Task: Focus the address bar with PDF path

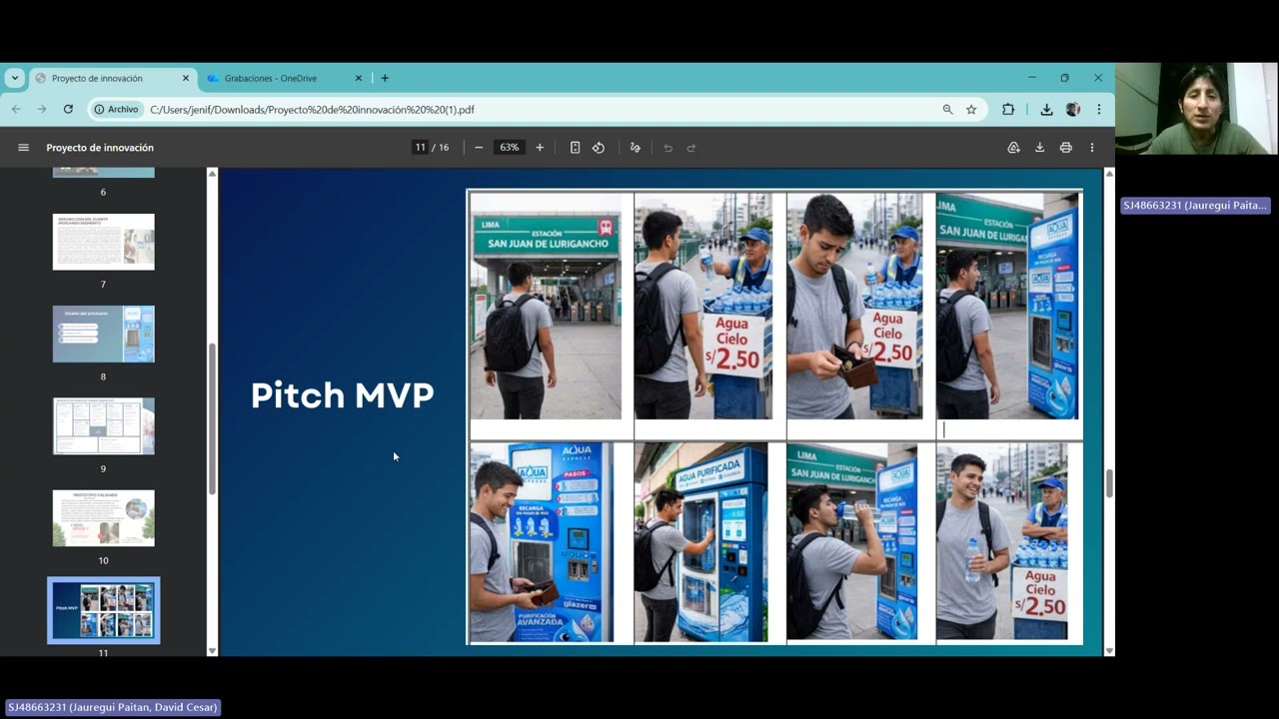Action: point(540,110)
